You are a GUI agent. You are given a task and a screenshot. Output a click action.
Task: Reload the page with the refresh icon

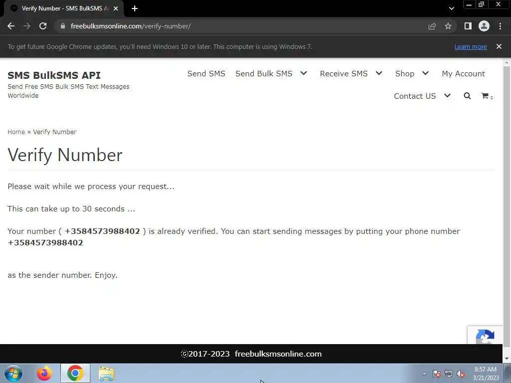point(43,26)
